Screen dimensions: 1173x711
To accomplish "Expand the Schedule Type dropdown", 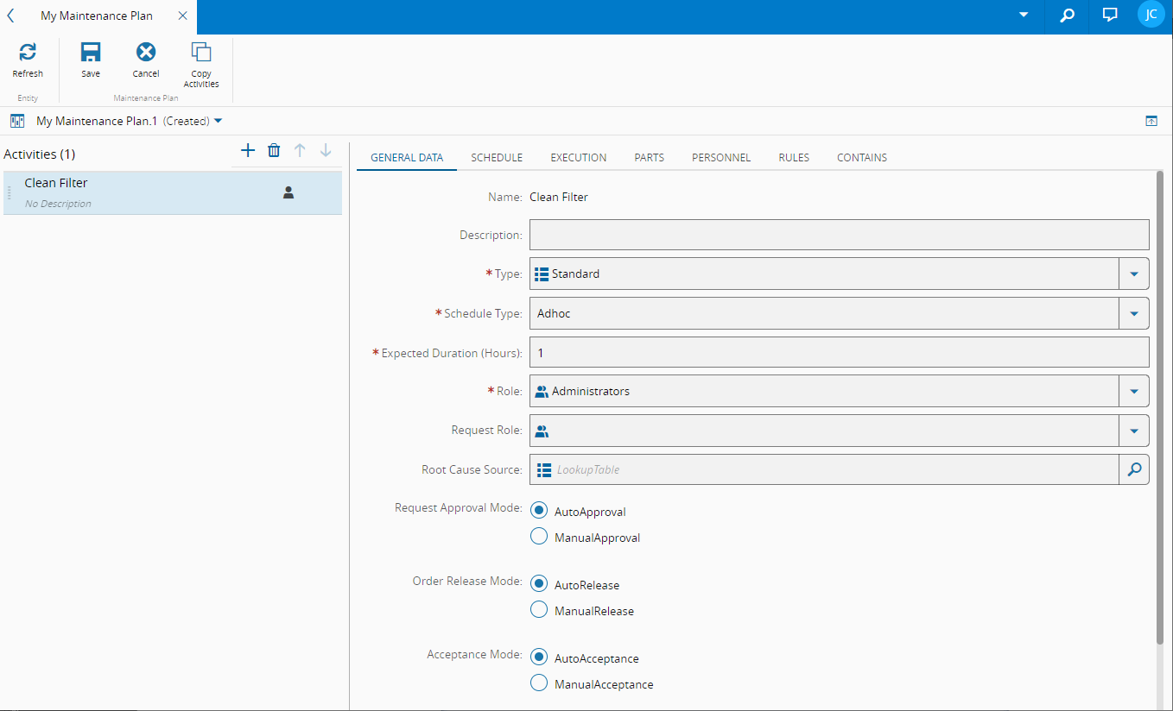I will (x=1134, y=313).
